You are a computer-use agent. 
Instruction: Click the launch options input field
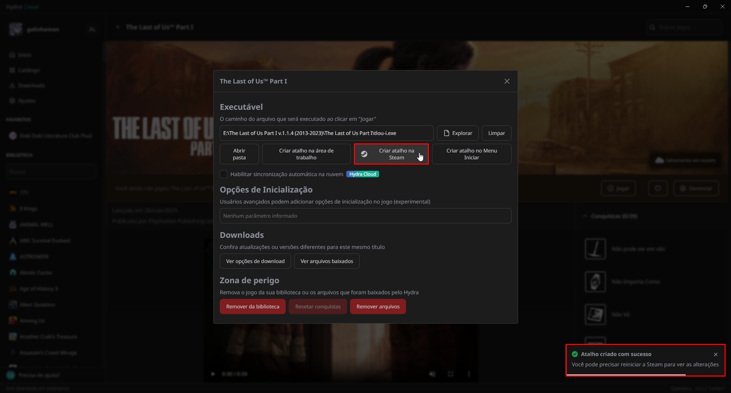365,216
